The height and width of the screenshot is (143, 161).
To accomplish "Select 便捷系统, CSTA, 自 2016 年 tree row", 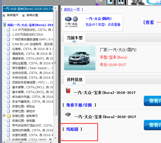I will pyautogui.click(x=33, y=54).
